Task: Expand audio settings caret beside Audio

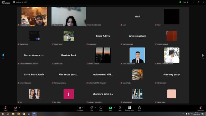Action: coord(9,108)
